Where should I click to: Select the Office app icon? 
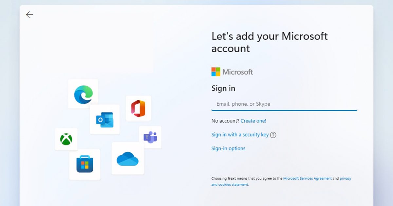(x=138, y=108)
